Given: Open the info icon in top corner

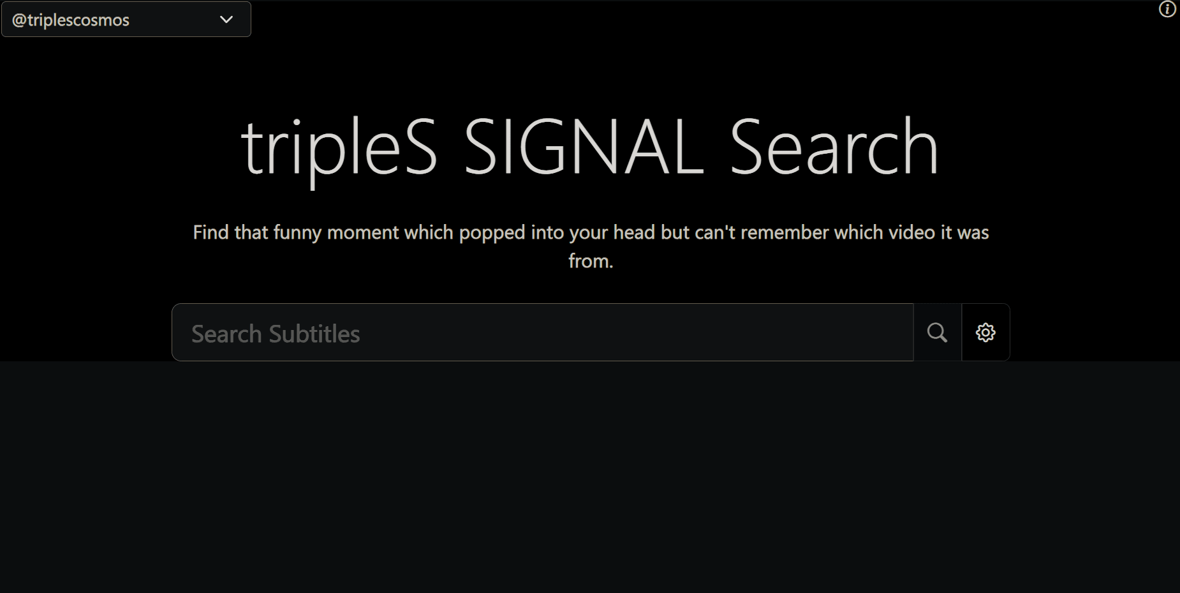Looking at the screenshot, I should [1167, 9].
